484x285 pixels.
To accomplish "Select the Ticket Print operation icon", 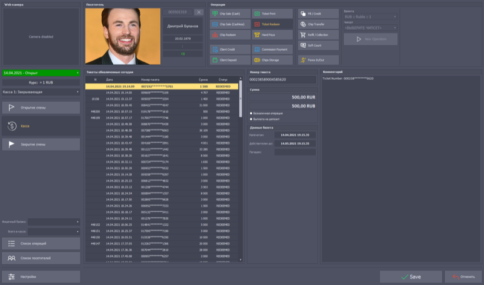I will [258, 13].
